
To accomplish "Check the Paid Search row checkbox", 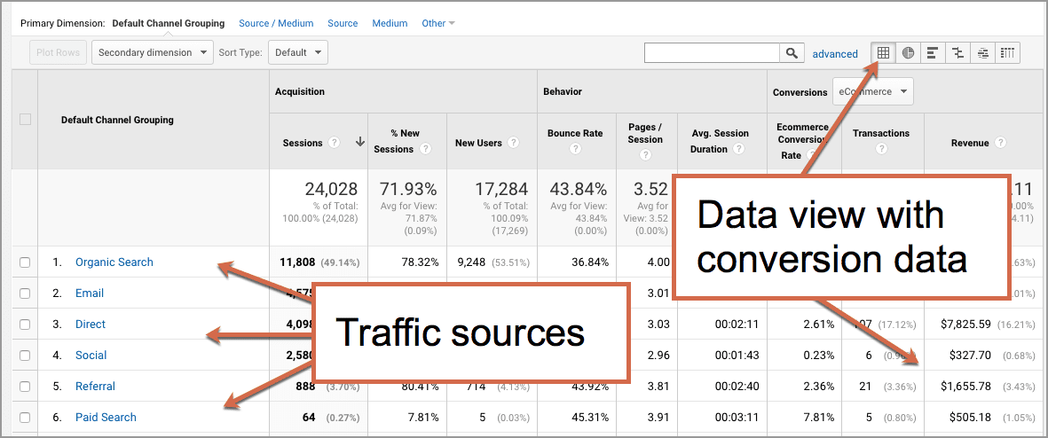I will tap(25, 418).
